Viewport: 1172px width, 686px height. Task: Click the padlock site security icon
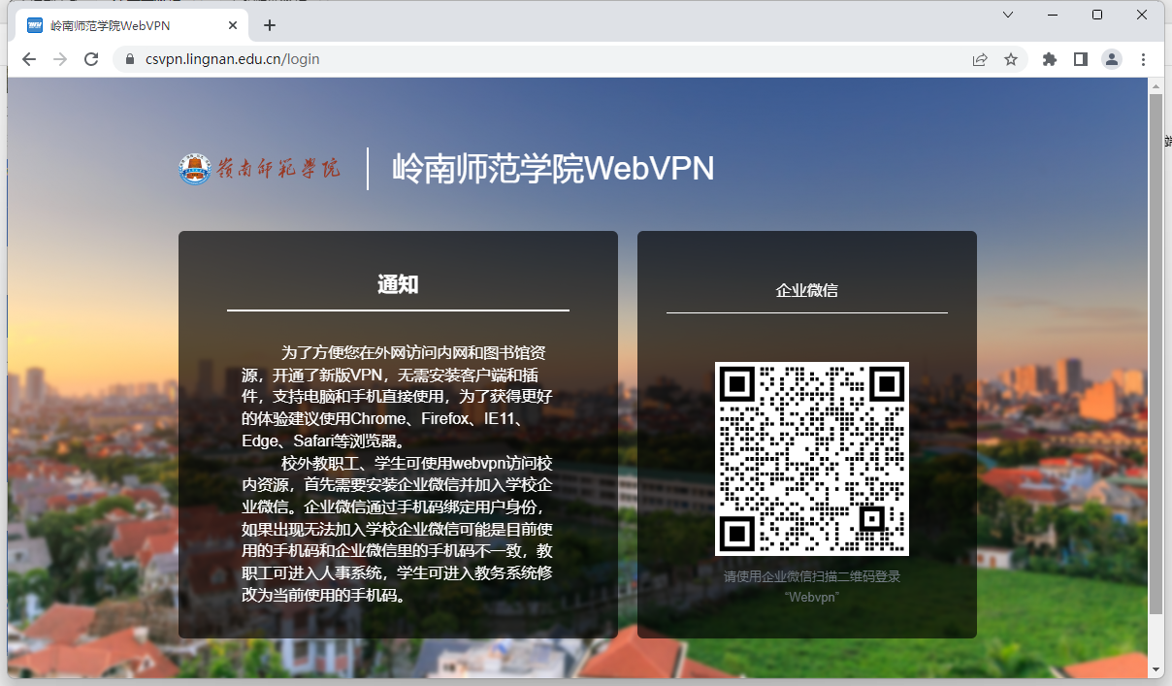pyautogui.click(x=129, y=59)
